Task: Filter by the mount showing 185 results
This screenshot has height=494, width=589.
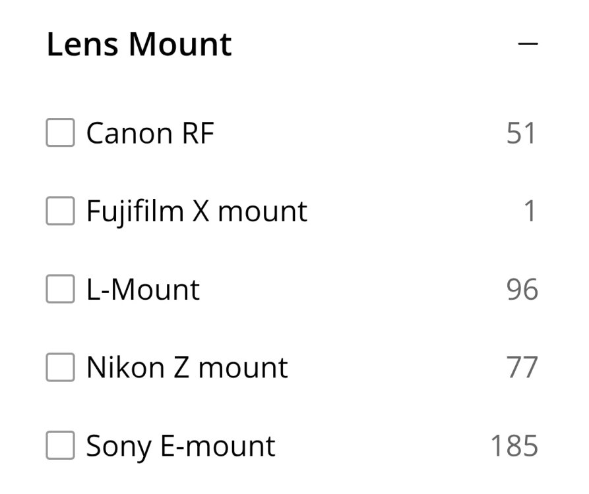Action: pos(60,446)
